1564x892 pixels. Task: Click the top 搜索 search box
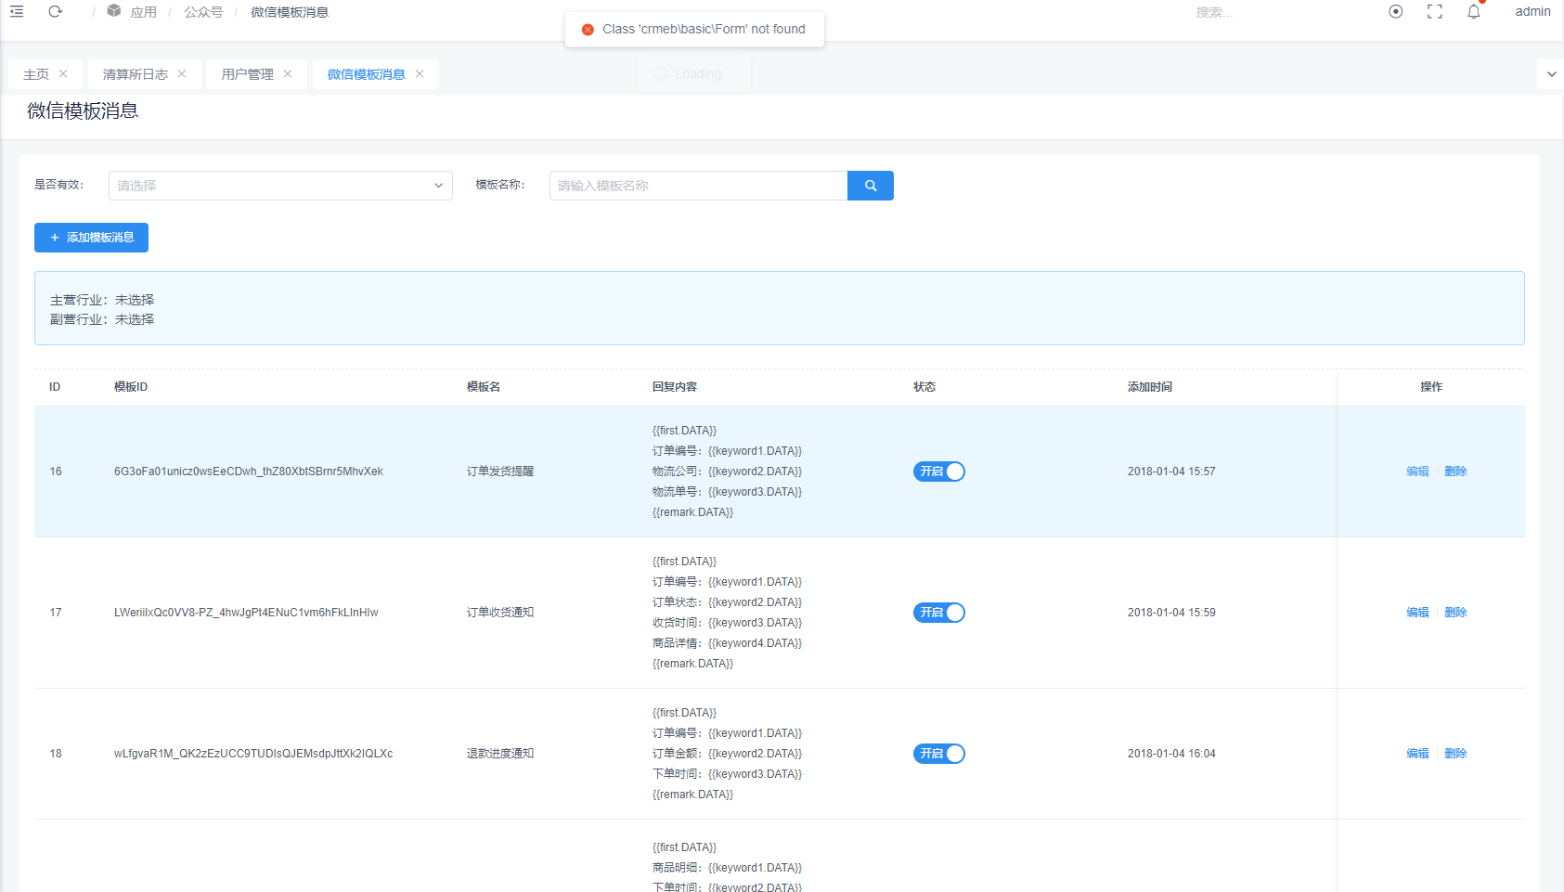tap(1214, 12)
